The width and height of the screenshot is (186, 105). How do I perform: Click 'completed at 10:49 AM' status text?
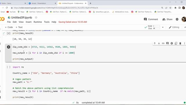point(93,102)
